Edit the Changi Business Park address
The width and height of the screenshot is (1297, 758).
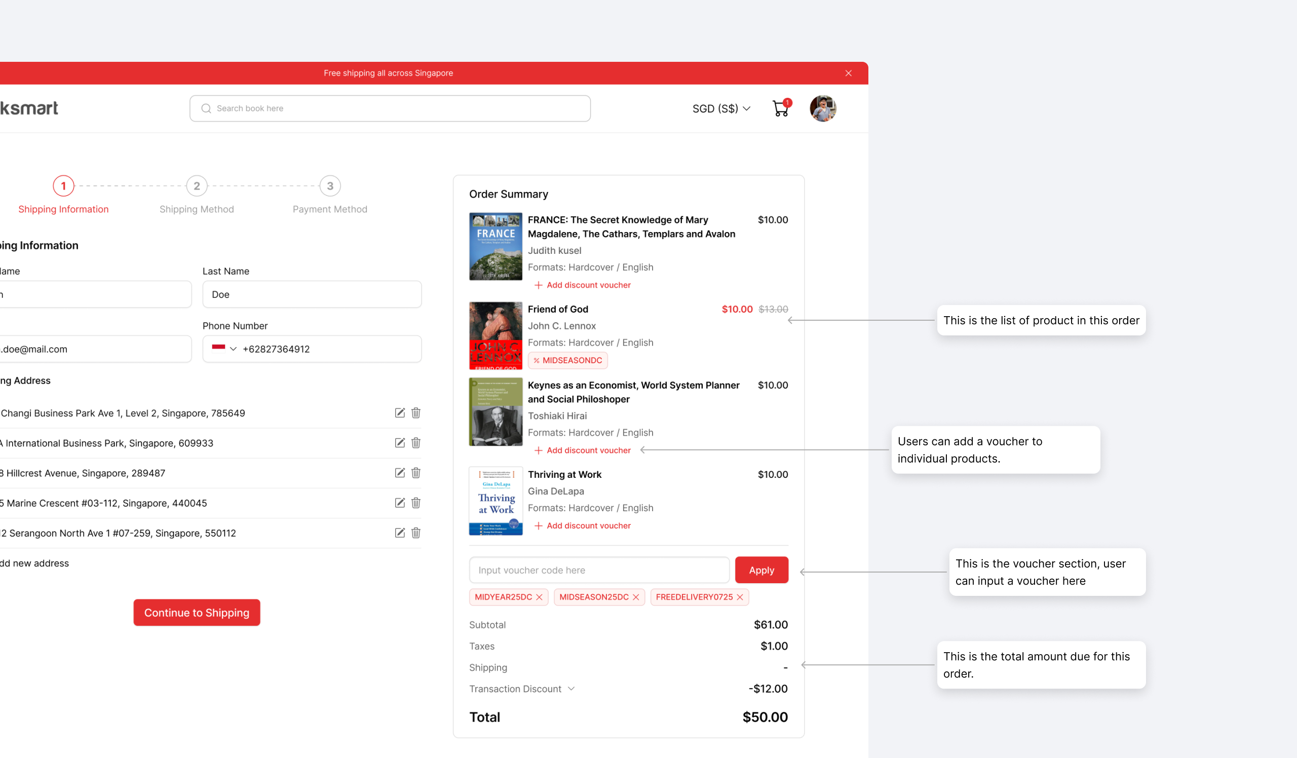(x=400, y=413)
